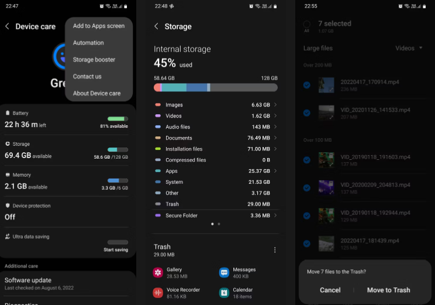The height and width of the screenshot is (305, 435).
Task: Tap the Battery icon in Device care
Action: 8,113
